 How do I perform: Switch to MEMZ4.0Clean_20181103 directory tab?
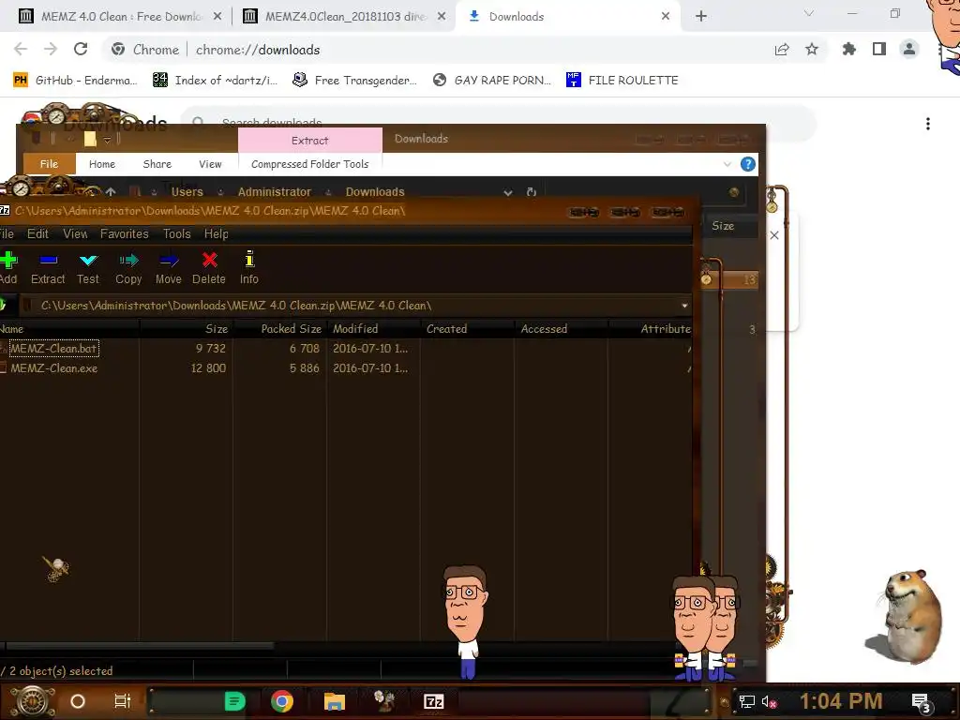pos(345,17)
